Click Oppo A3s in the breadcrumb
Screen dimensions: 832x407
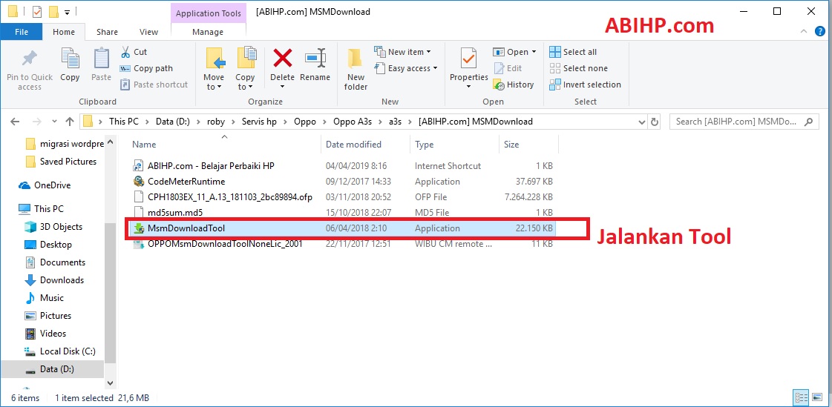[353, 122]
